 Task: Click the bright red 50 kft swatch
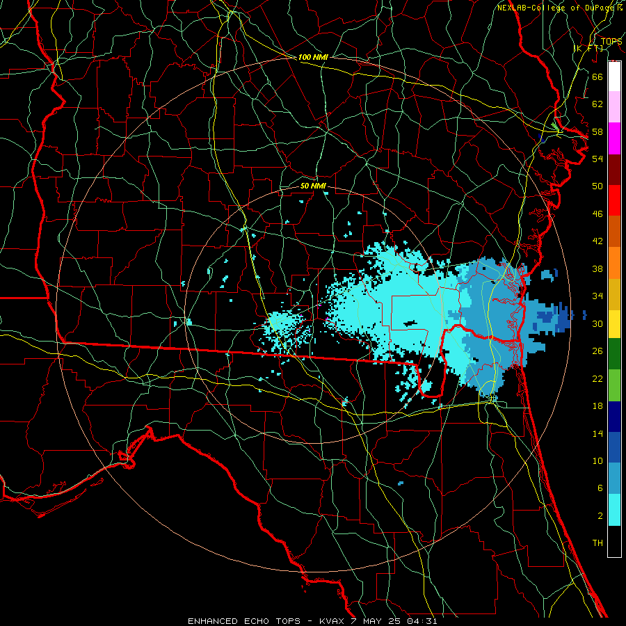(614, 200)
